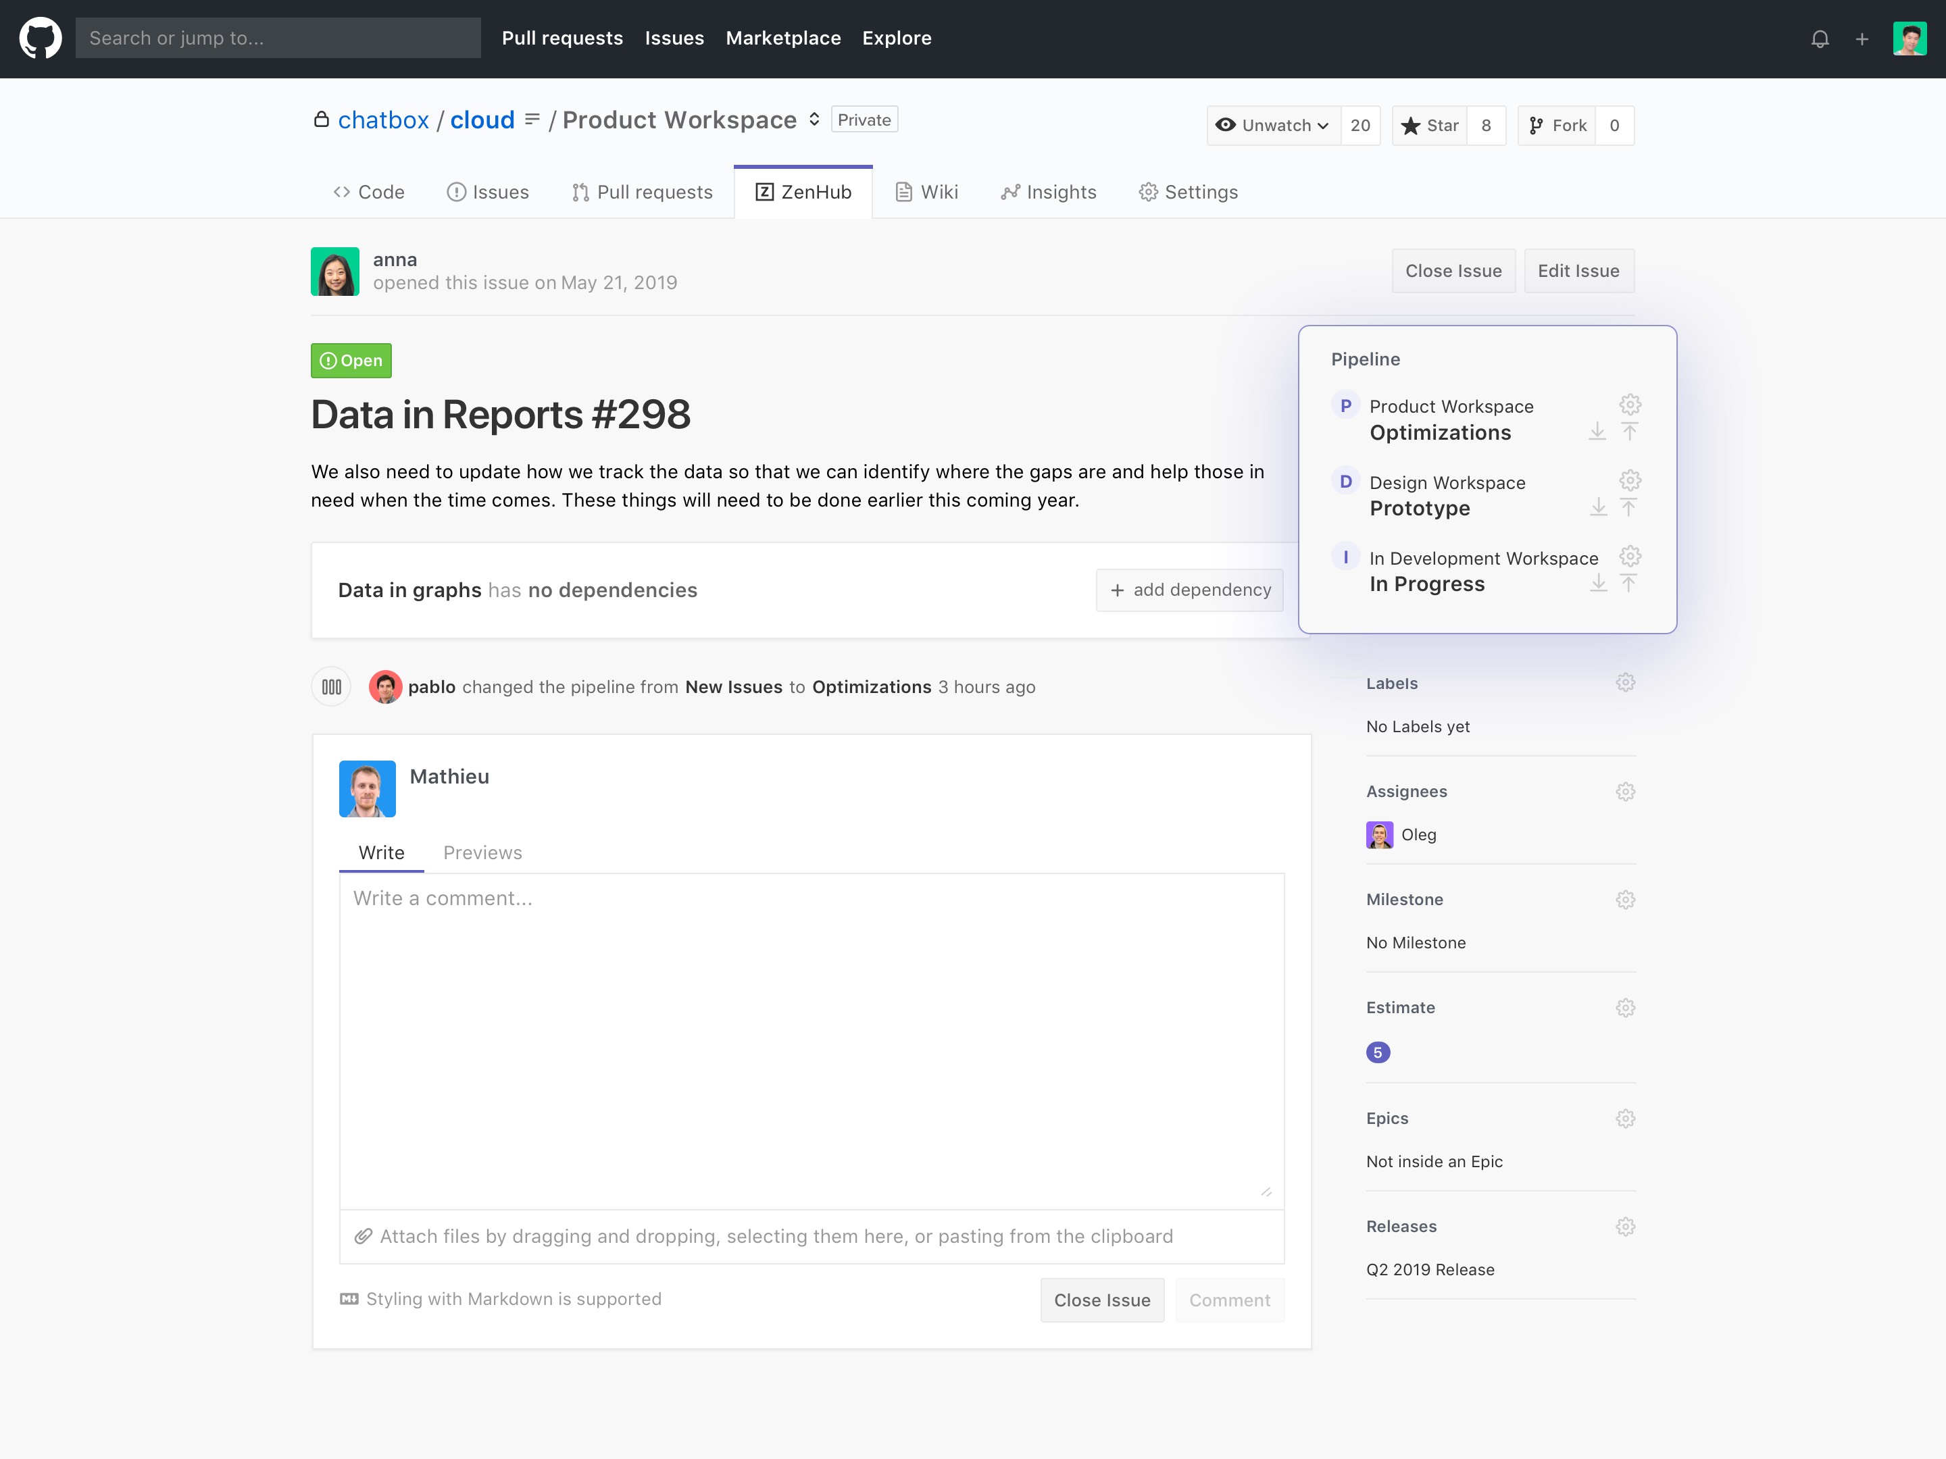Screen dimensions: 1946x1459
Task: Click the GitHub Octocat logo
Action: (41, 39)
